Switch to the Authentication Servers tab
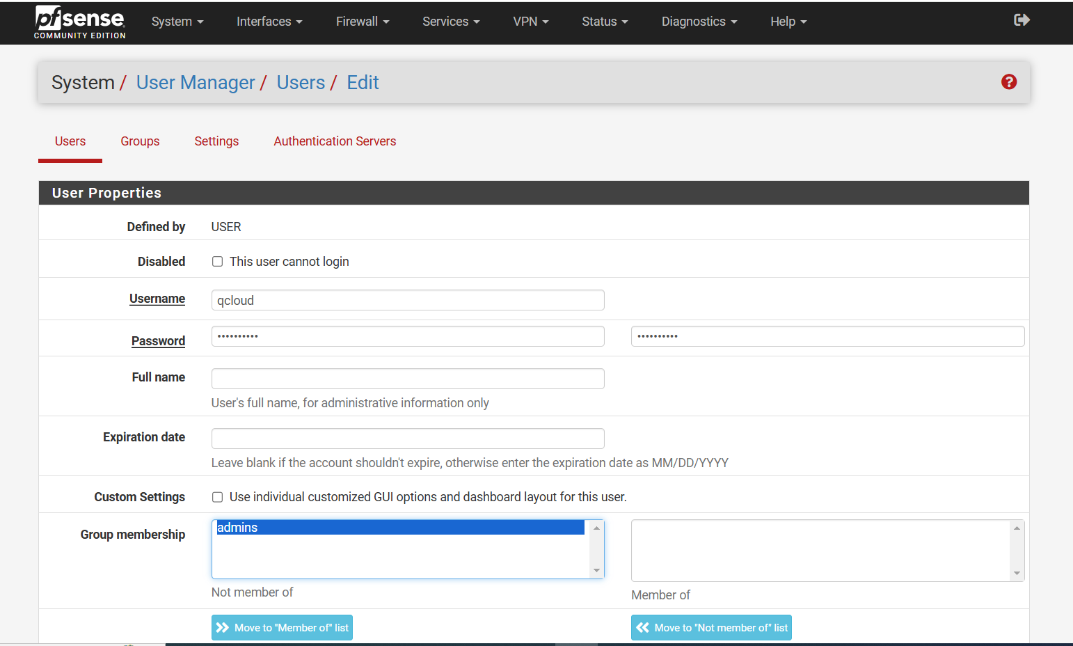Viewport: 1073px width, 646px height. point(335,141)
